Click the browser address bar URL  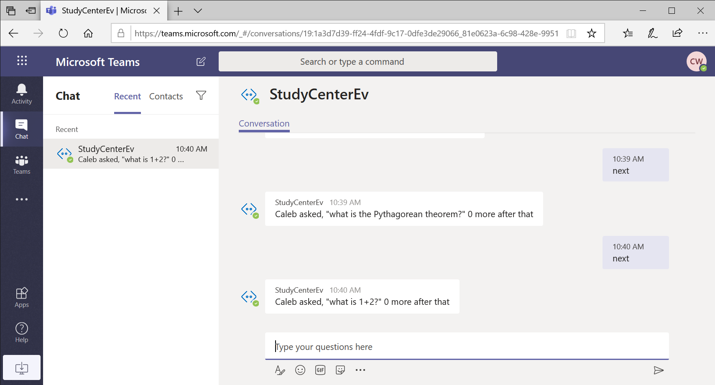click(x=347, y=33)
